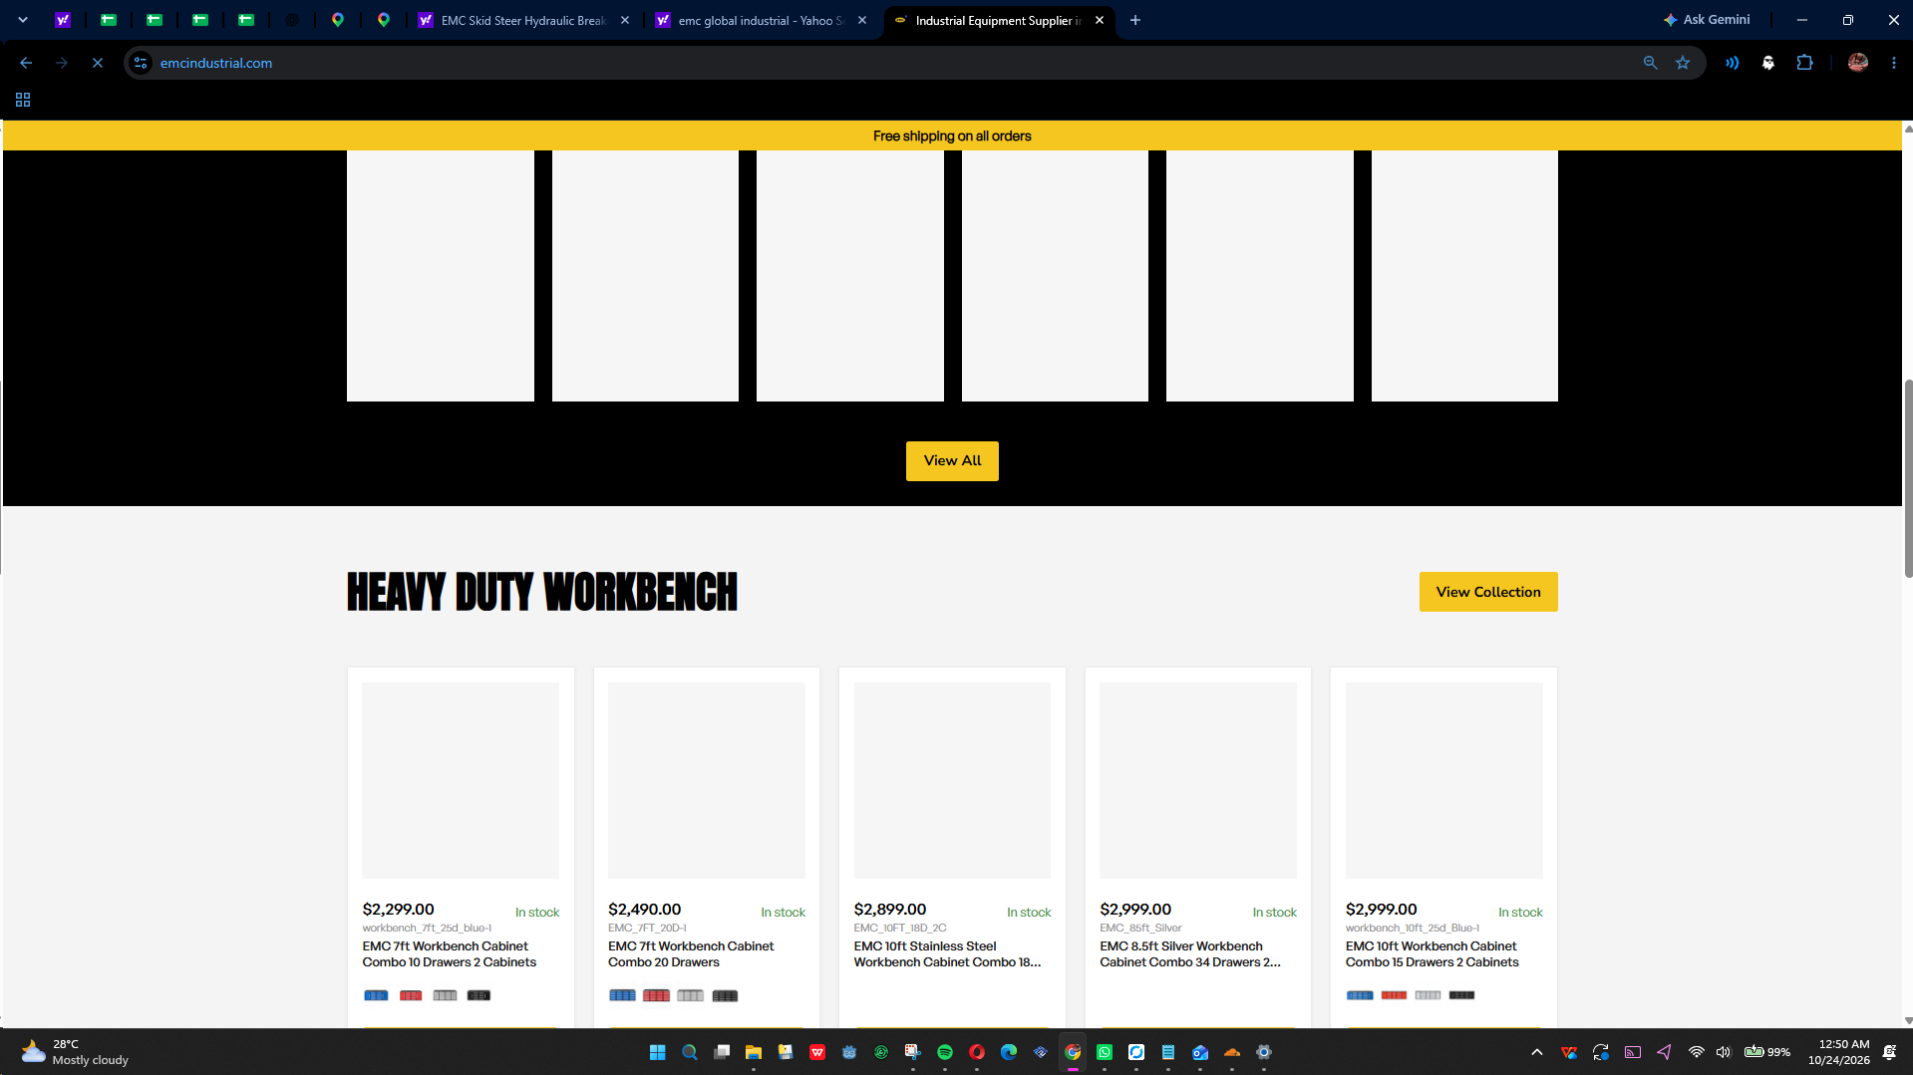Show hidden system tray icons
1913x1075 pixels.
(1536, 1052)
